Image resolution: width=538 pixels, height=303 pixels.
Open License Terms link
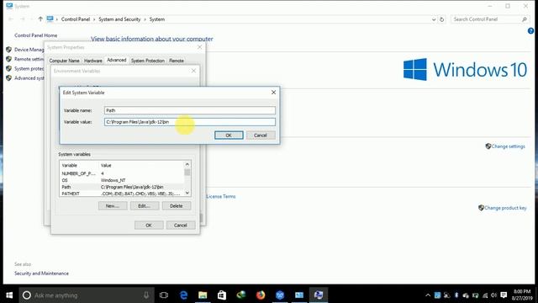click(x=221, y=196)
